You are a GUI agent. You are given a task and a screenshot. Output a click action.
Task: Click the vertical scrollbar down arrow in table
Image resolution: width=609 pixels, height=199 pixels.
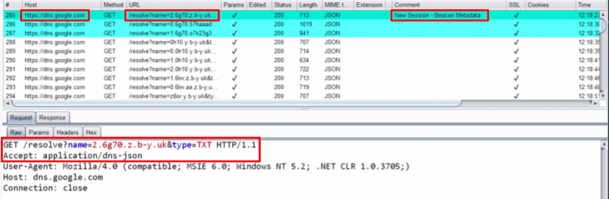point(603,96)
